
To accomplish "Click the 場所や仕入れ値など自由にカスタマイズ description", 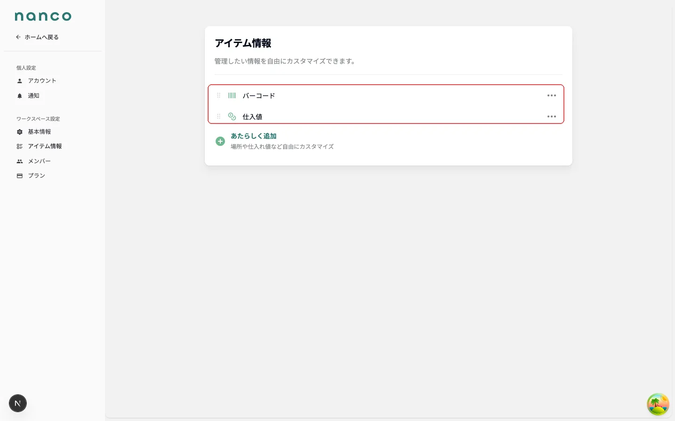I will click(282, 146).
